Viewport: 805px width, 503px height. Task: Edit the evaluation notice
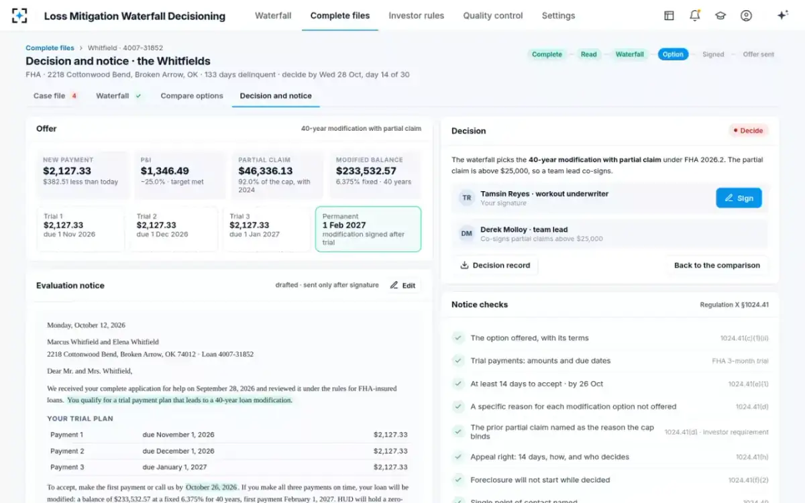click(402, 285)
